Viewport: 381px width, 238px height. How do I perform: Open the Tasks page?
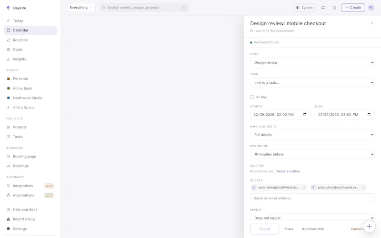[30, 137]
